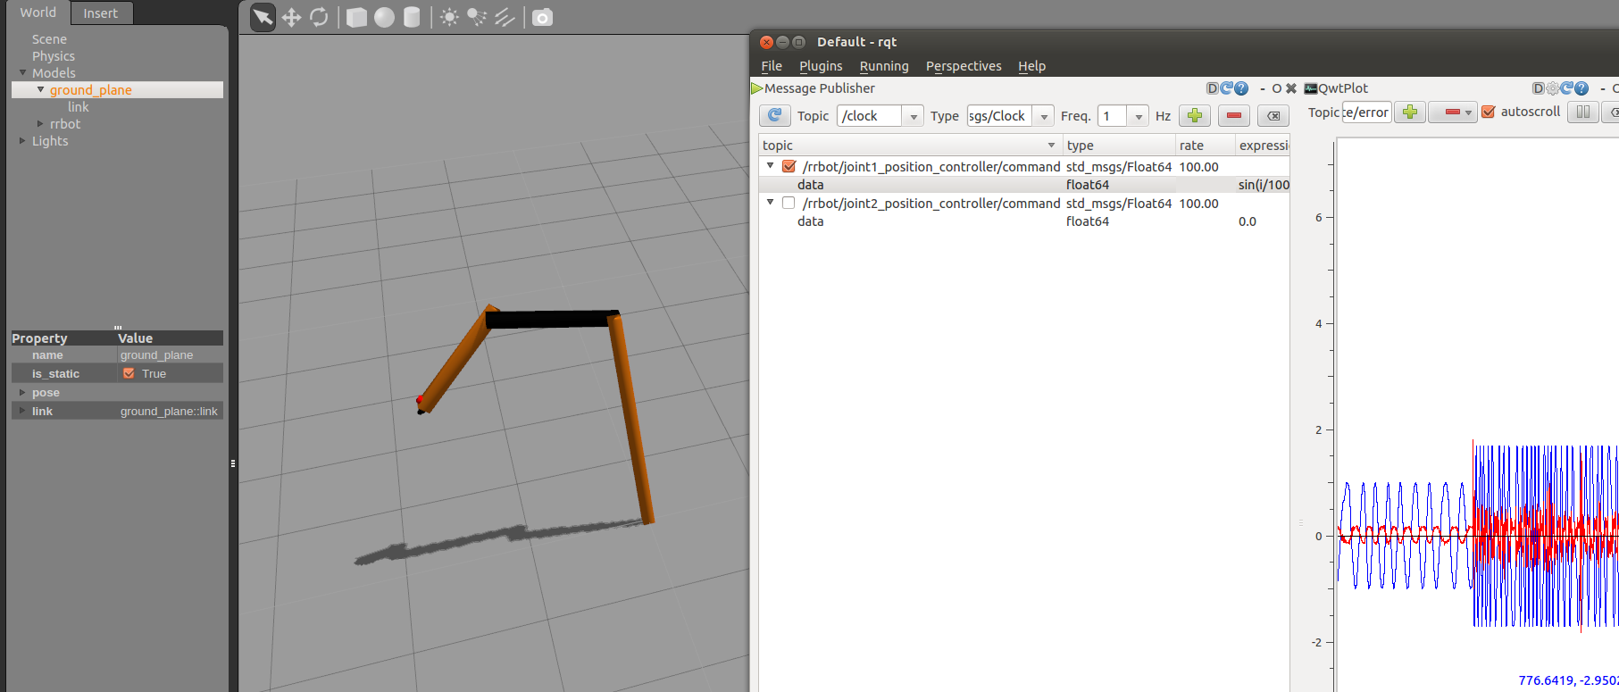Toggle the is_static True checkbox
Screen dimensions: 1619x692
(129, 373)
